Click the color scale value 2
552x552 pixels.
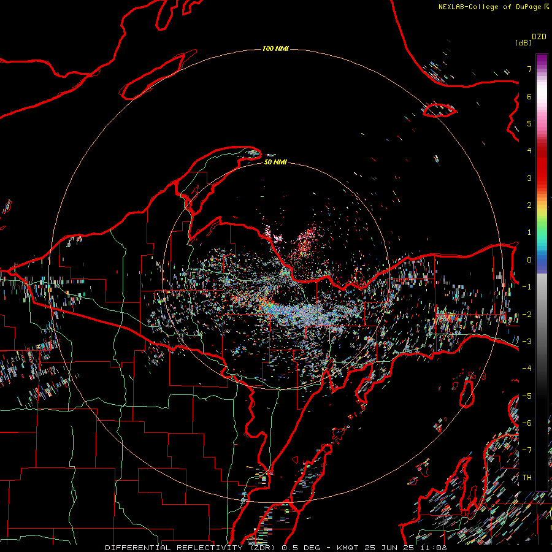529,205
